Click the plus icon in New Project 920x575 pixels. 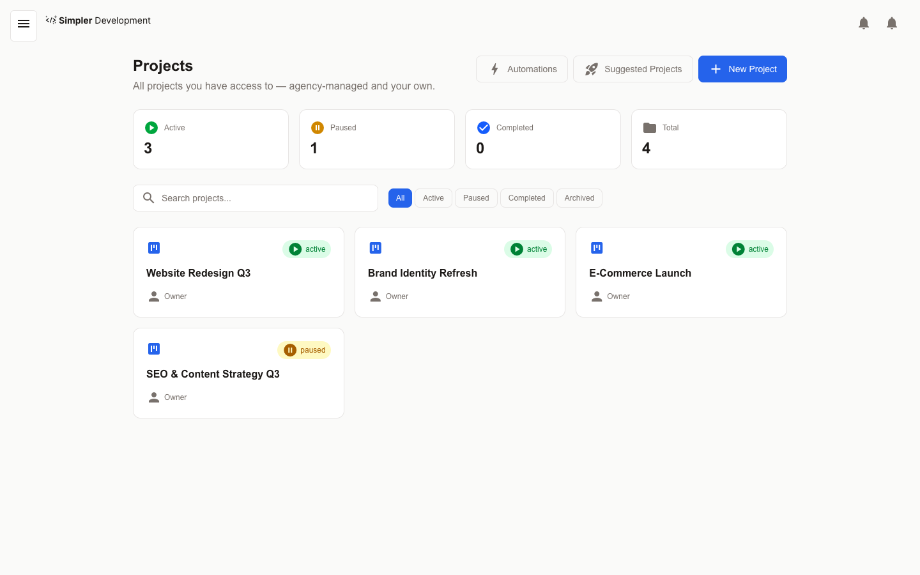(716, 69)
